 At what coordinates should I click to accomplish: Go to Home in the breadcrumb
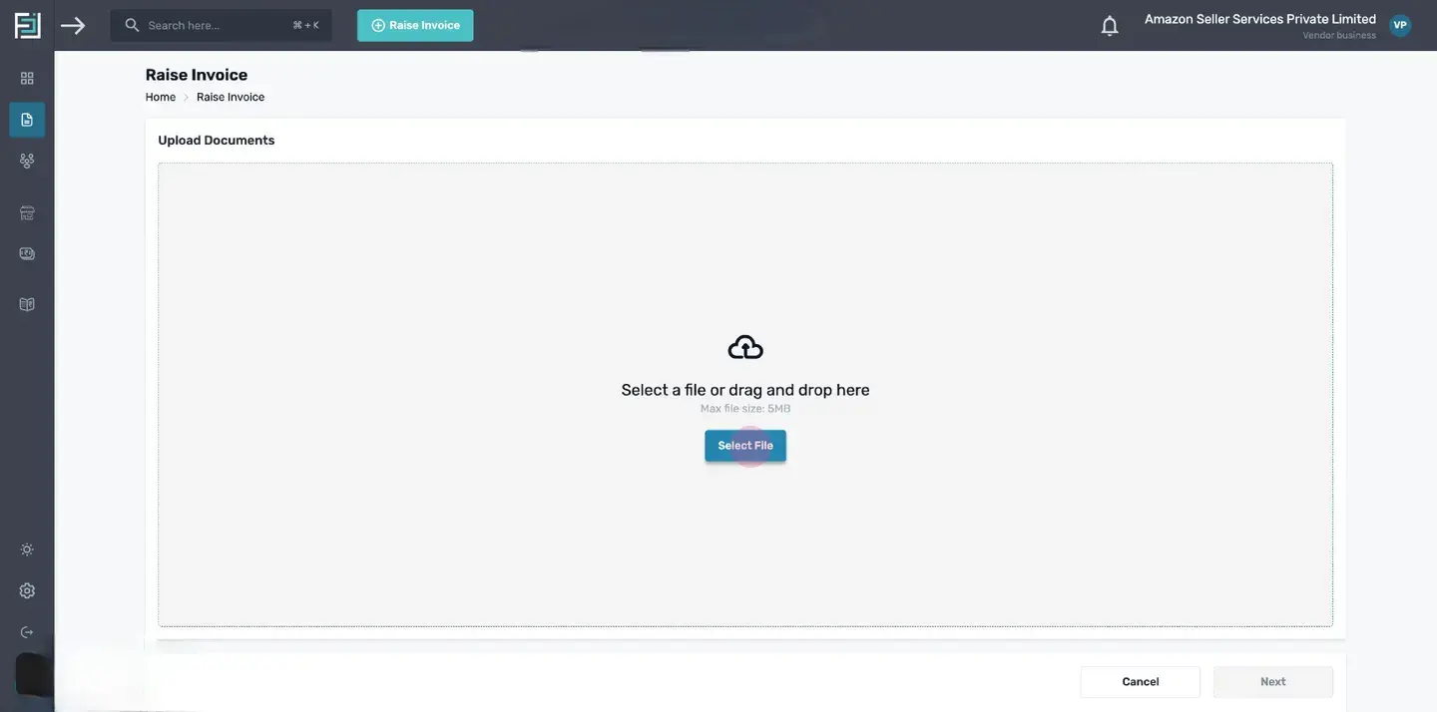(161, 97)
